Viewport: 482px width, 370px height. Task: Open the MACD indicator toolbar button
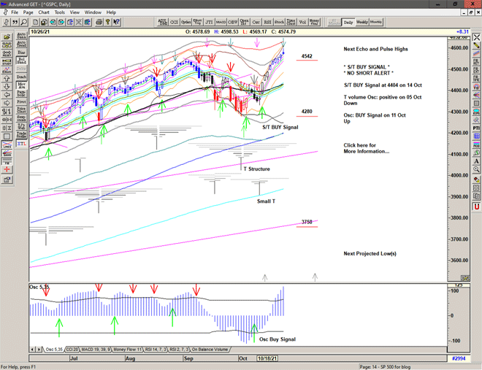[x=220, y=22]
